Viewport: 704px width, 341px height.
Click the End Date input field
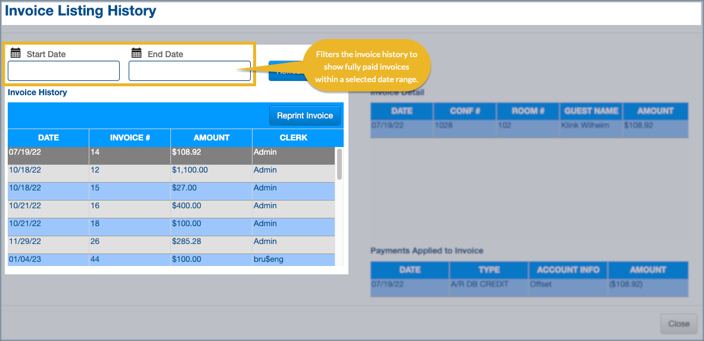(189, 71)
